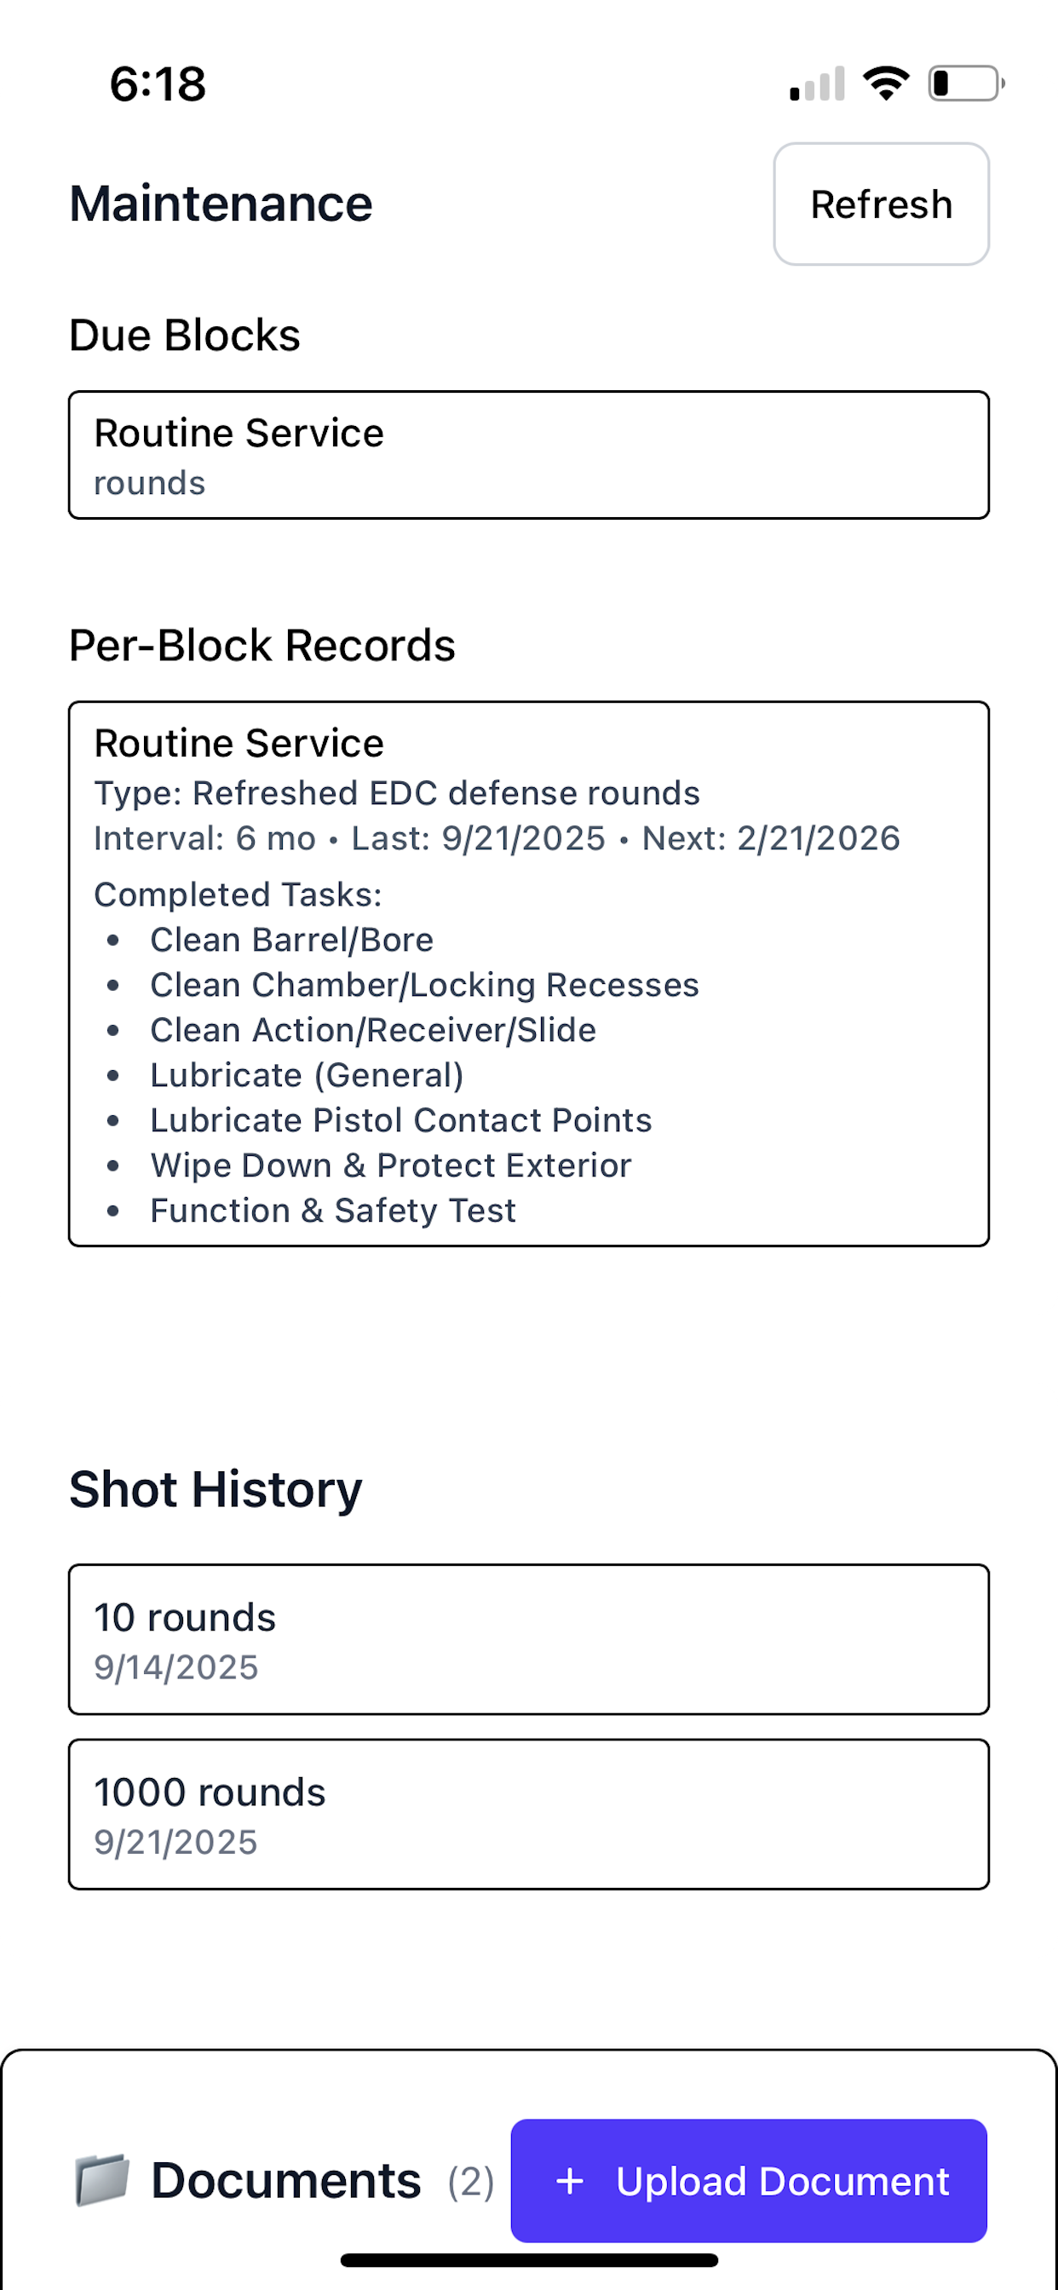Image resolution: width=1058 pixels, height=2290 pixels.
Task: Select the Routine Service per-block record
Action: click(529, 974)
